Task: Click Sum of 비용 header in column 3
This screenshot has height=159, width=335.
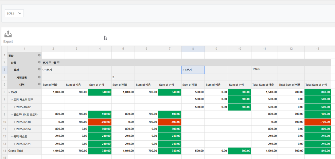Action: tap(77, 85)
